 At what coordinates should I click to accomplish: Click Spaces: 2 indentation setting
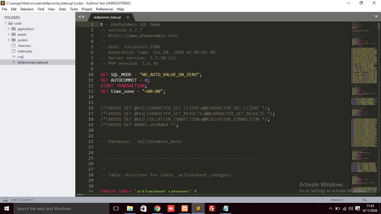(x=337, y=200)
